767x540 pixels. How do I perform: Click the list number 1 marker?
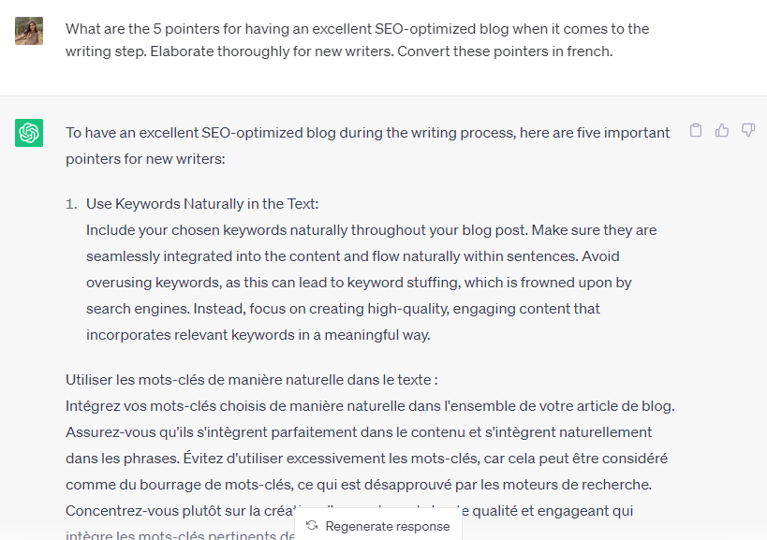tap(71, 204)
